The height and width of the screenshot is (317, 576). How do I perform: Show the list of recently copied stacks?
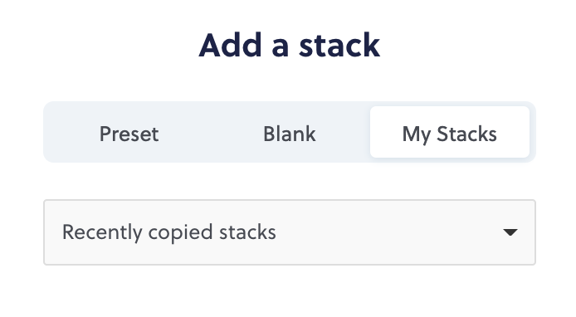coord(290,232)
